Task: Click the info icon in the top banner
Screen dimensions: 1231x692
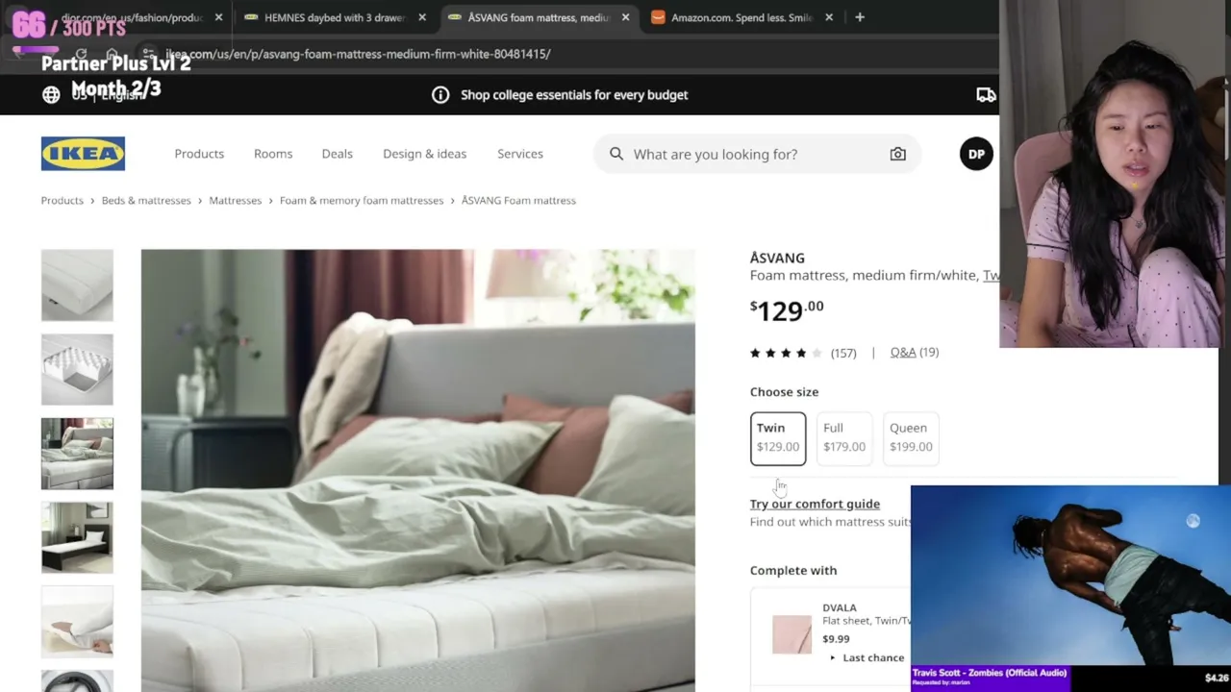Action: pyautogui.click(x=440, y=94)
